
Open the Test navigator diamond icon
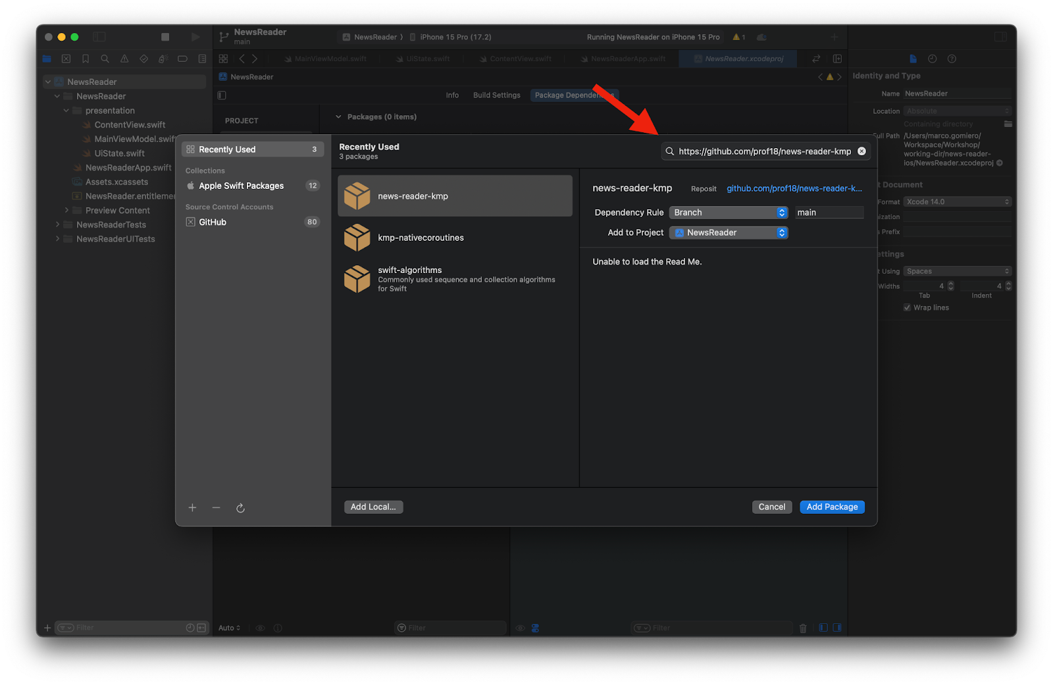pos(143,59)
